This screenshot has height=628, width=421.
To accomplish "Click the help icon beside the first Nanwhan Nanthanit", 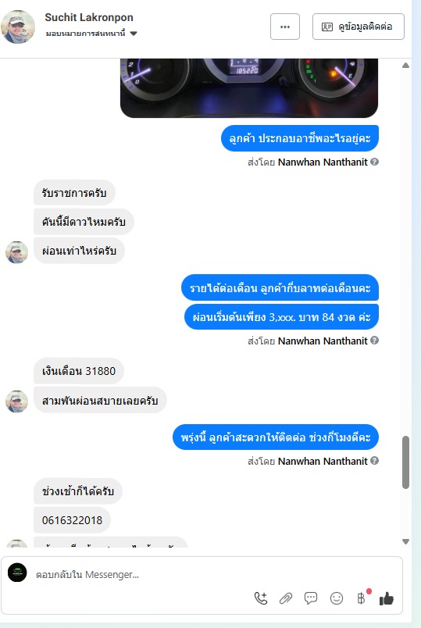I will (x=375, y=162).
